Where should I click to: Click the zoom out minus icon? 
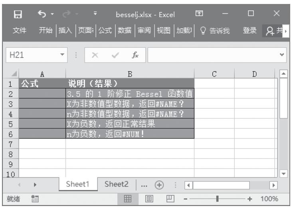pos(185,198)
